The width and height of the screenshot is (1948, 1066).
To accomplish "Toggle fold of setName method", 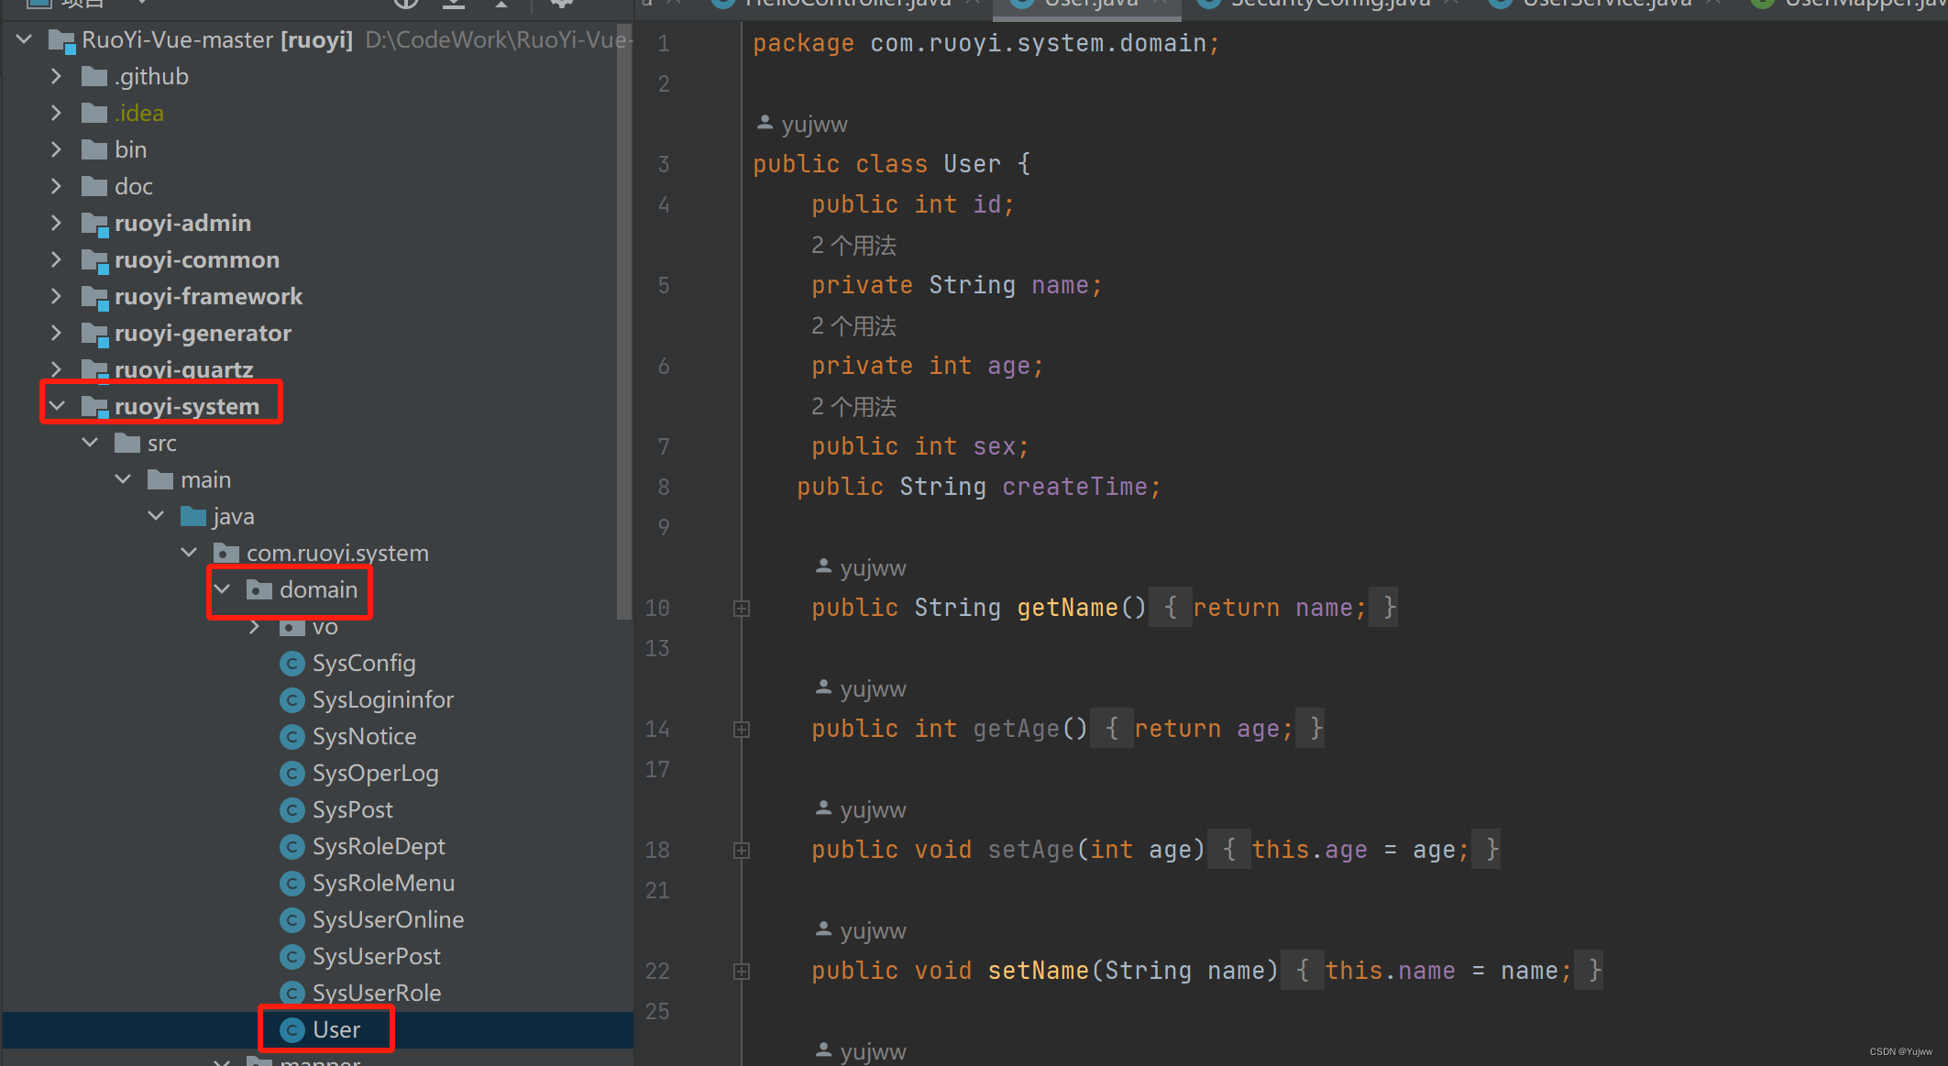I will [742, 972].
